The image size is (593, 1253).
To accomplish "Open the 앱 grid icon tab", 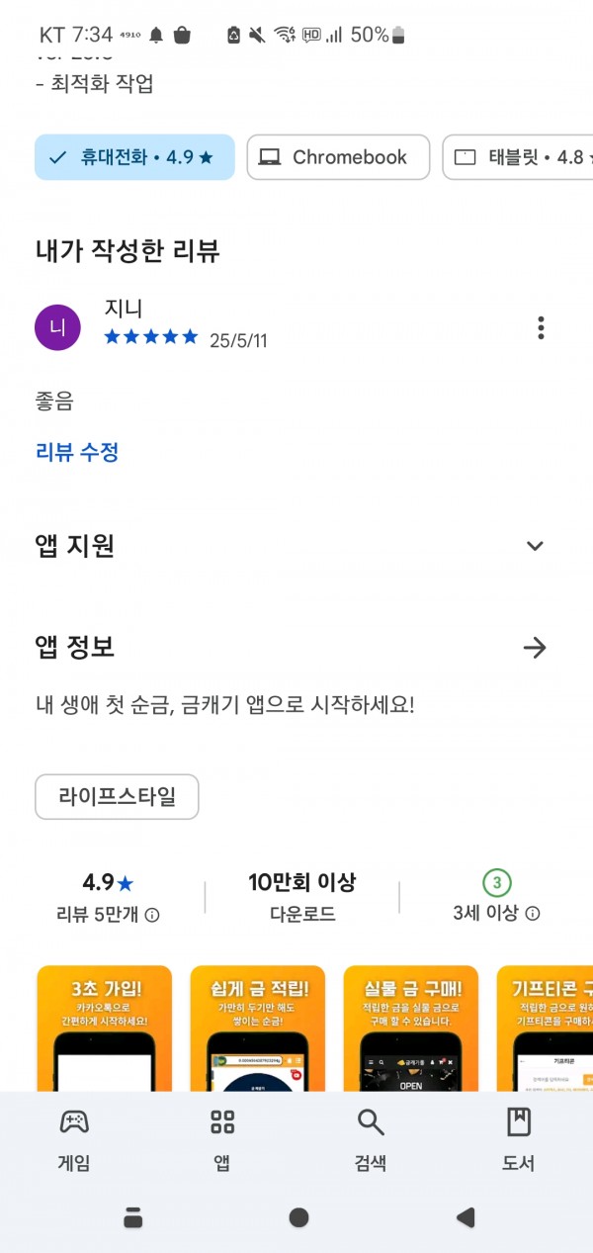I will 222,1121.
